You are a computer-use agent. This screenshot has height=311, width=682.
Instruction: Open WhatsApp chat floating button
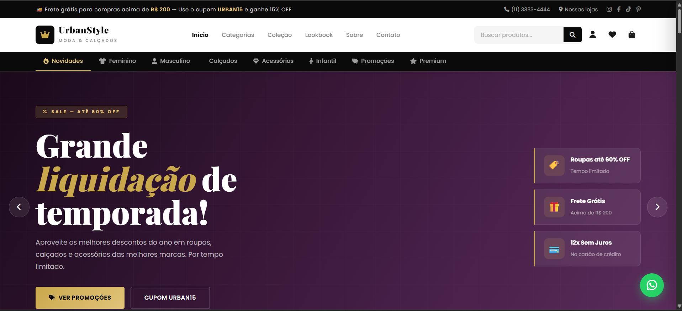click(x=652, y=285)
